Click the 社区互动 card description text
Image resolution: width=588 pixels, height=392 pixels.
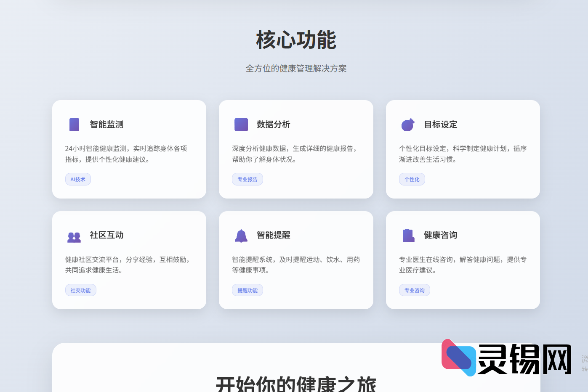pos(128,265)
